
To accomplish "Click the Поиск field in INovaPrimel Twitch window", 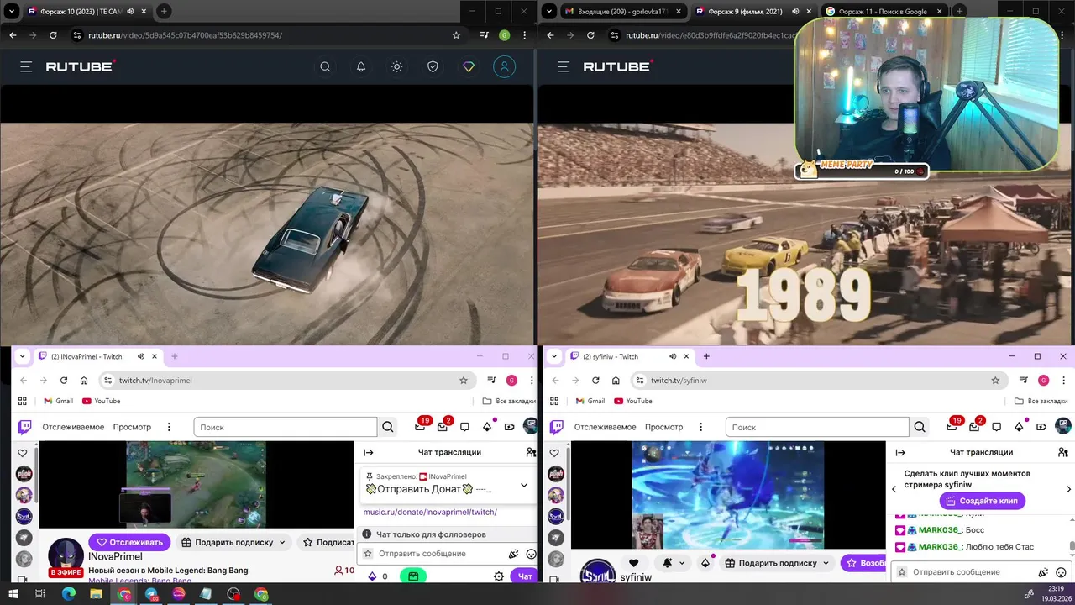I will click(x=285, y=427).
